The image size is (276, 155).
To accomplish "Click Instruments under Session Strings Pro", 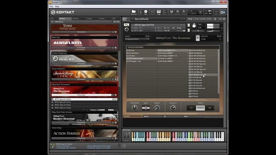I will click(x=81, y=79).
